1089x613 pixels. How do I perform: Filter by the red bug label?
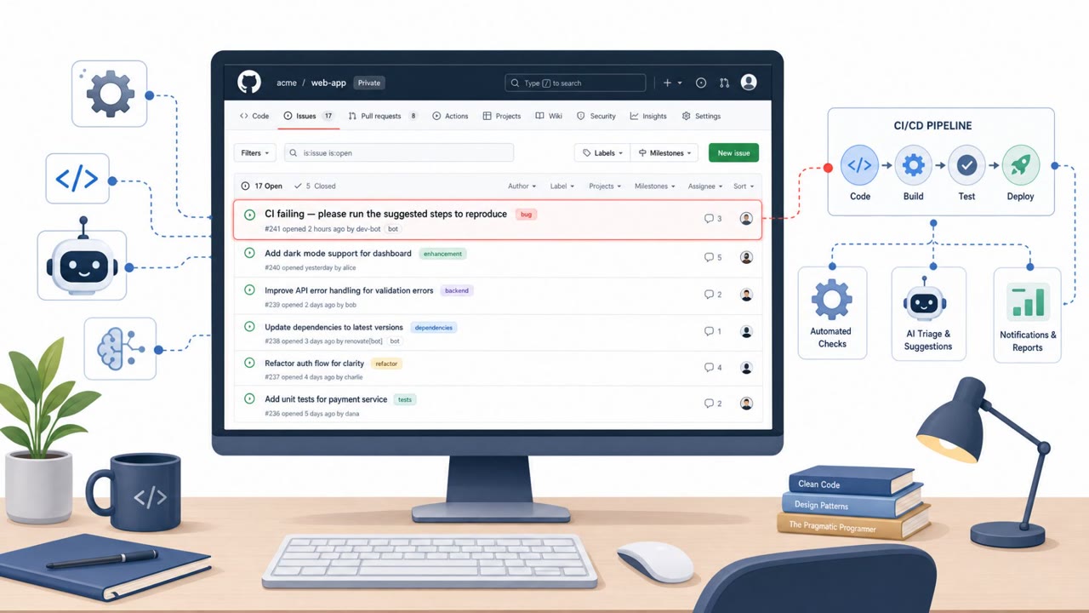(526, 215)
